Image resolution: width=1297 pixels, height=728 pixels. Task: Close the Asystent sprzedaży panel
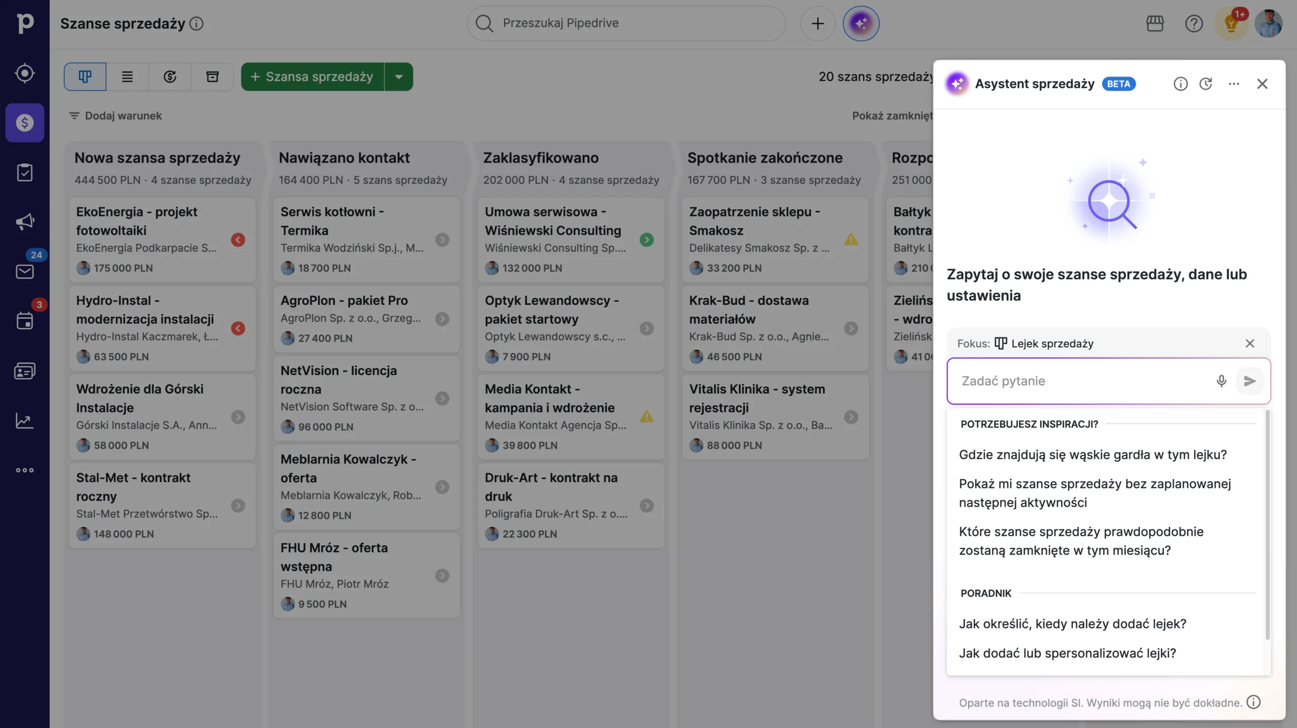click(1262, 84)
